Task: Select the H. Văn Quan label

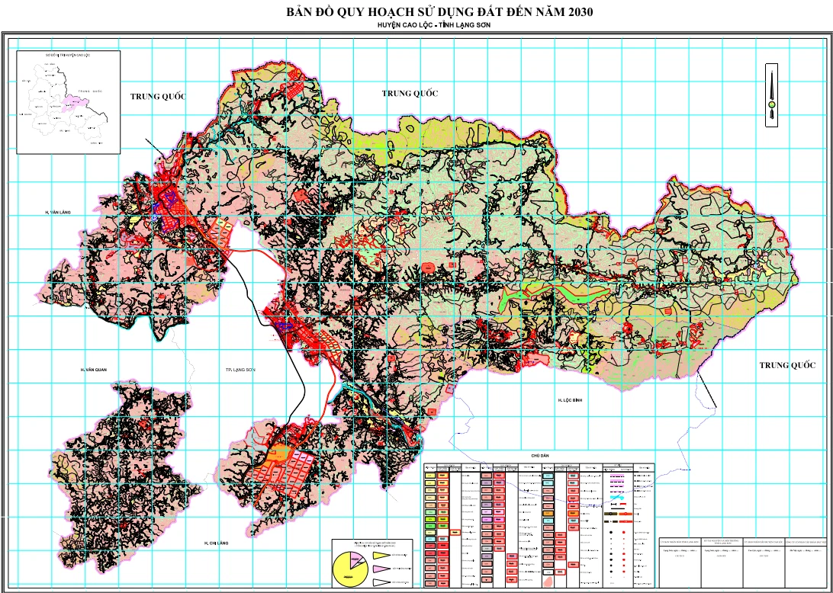Action: click(x=93, y=369)
